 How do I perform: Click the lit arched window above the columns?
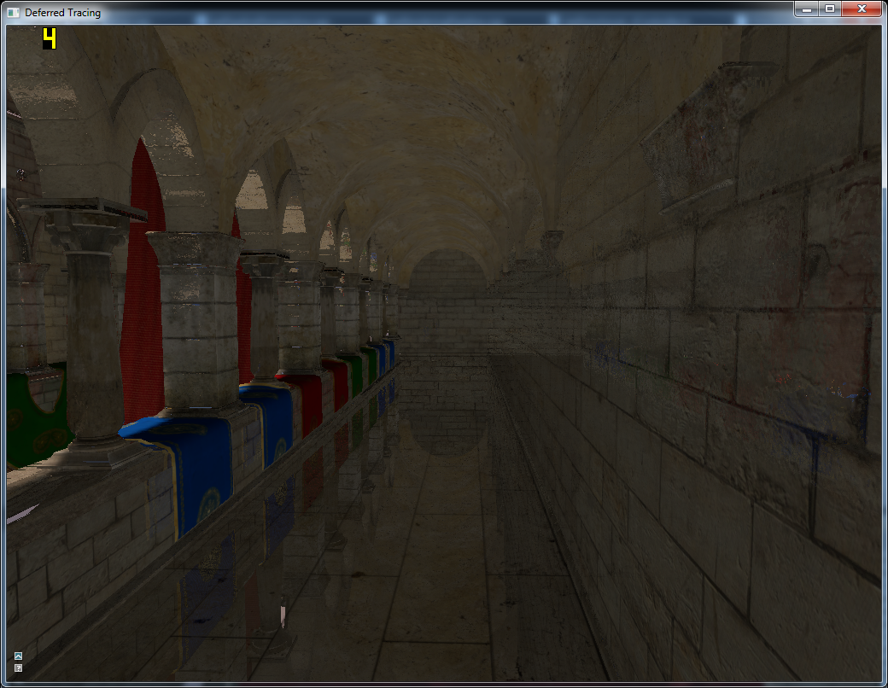tap(250, 201)
